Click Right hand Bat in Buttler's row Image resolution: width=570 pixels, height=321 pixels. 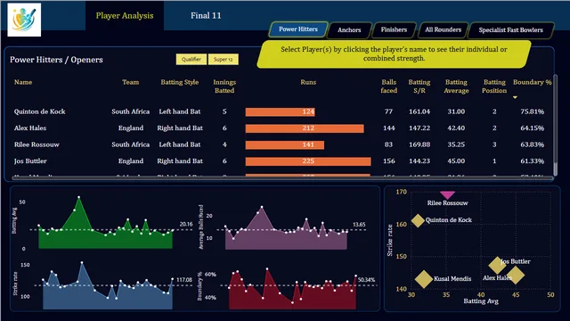(180, 160)
